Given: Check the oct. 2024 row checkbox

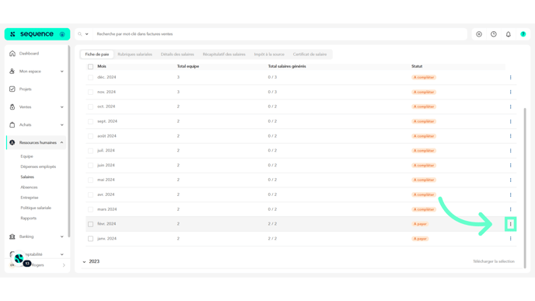Looking at the screenshot, I should [90, 107].
